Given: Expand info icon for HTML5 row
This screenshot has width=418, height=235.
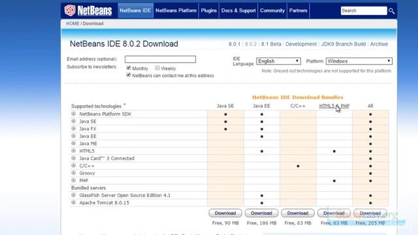Looking at the screenshot, I should [74, 151].
